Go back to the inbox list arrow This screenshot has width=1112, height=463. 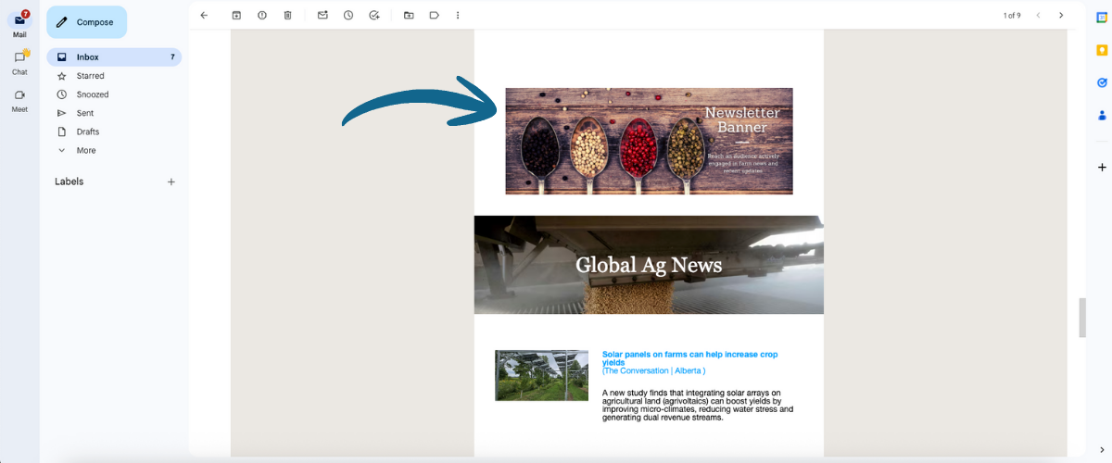coord(204,15)
